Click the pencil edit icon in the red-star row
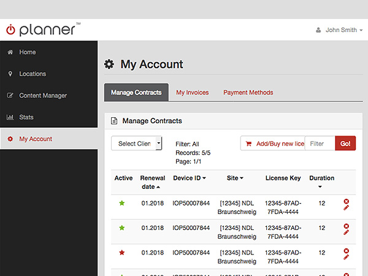 click(x=346, y=257)
